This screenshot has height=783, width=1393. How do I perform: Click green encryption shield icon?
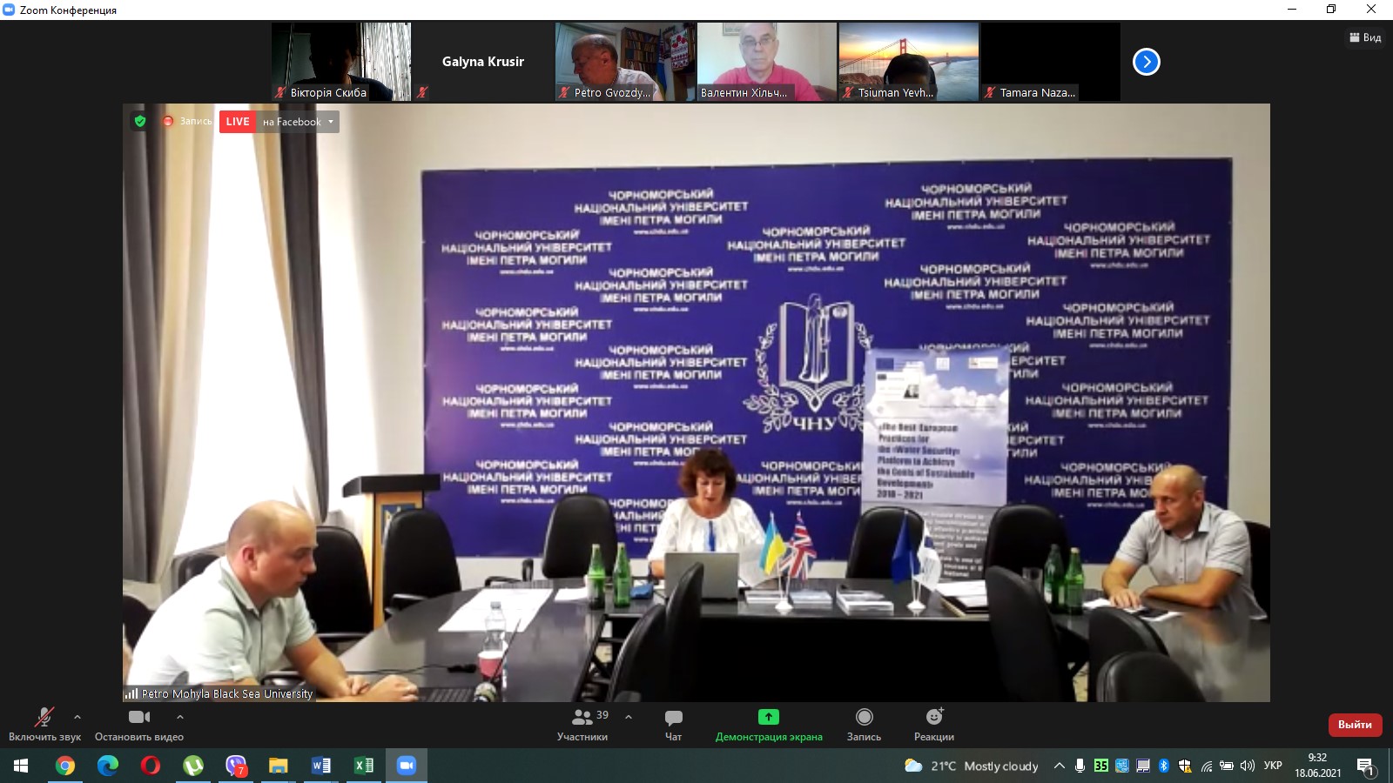pos(140,121)
